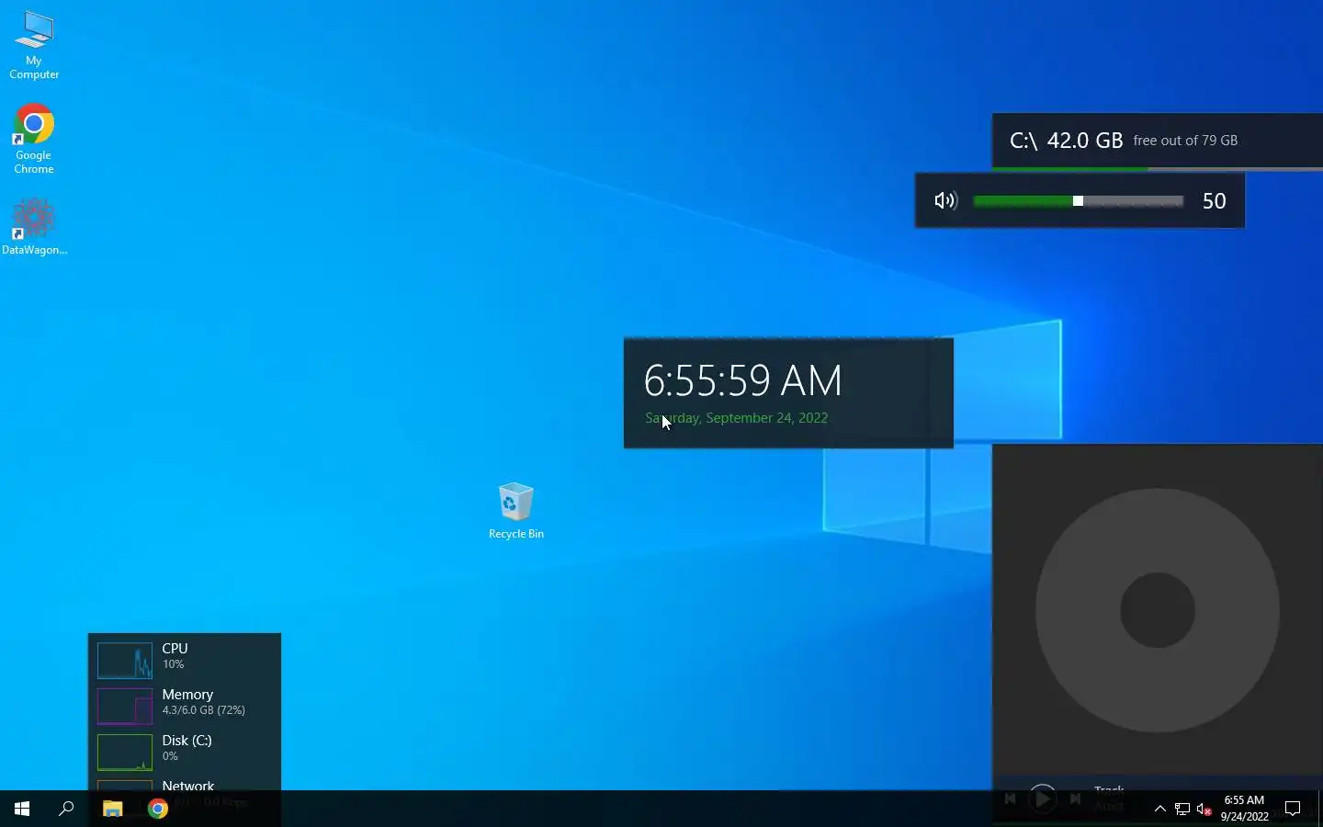This screenshot has height=827, width=1323.
Task: Open the Windows Start menu
Action: click(x=22, y=809)
